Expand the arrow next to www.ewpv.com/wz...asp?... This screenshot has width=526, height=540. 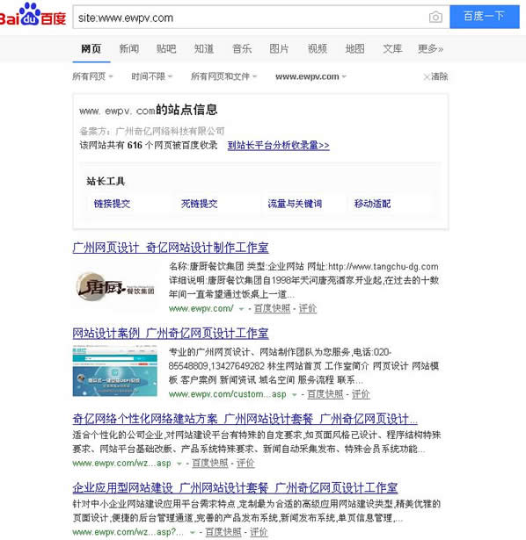coord(193,532)
